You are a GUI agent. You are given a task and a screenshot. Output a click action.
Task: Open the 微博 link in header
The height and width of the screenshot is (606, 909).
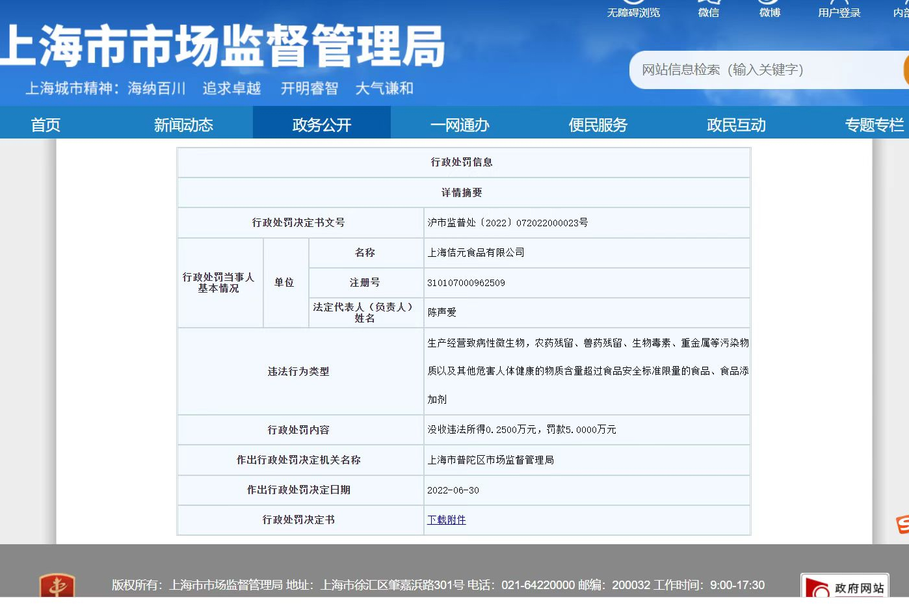pos(770,12)
